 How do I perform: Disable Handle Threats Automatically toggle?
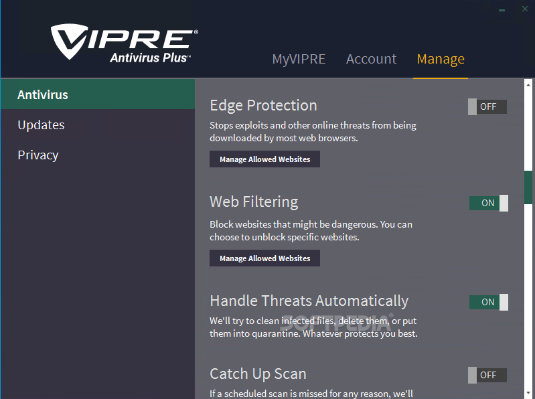[x=489, y=302]
